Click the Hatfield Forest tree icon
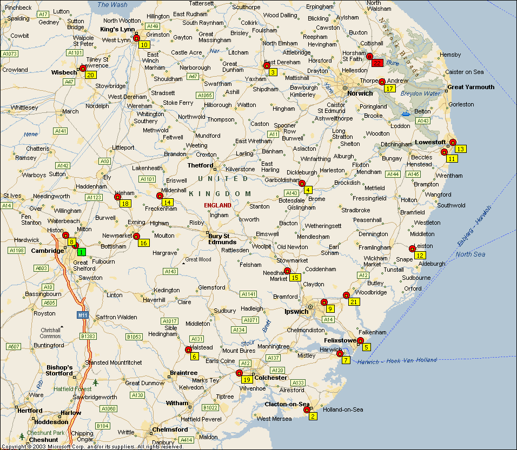 point(96,382)
